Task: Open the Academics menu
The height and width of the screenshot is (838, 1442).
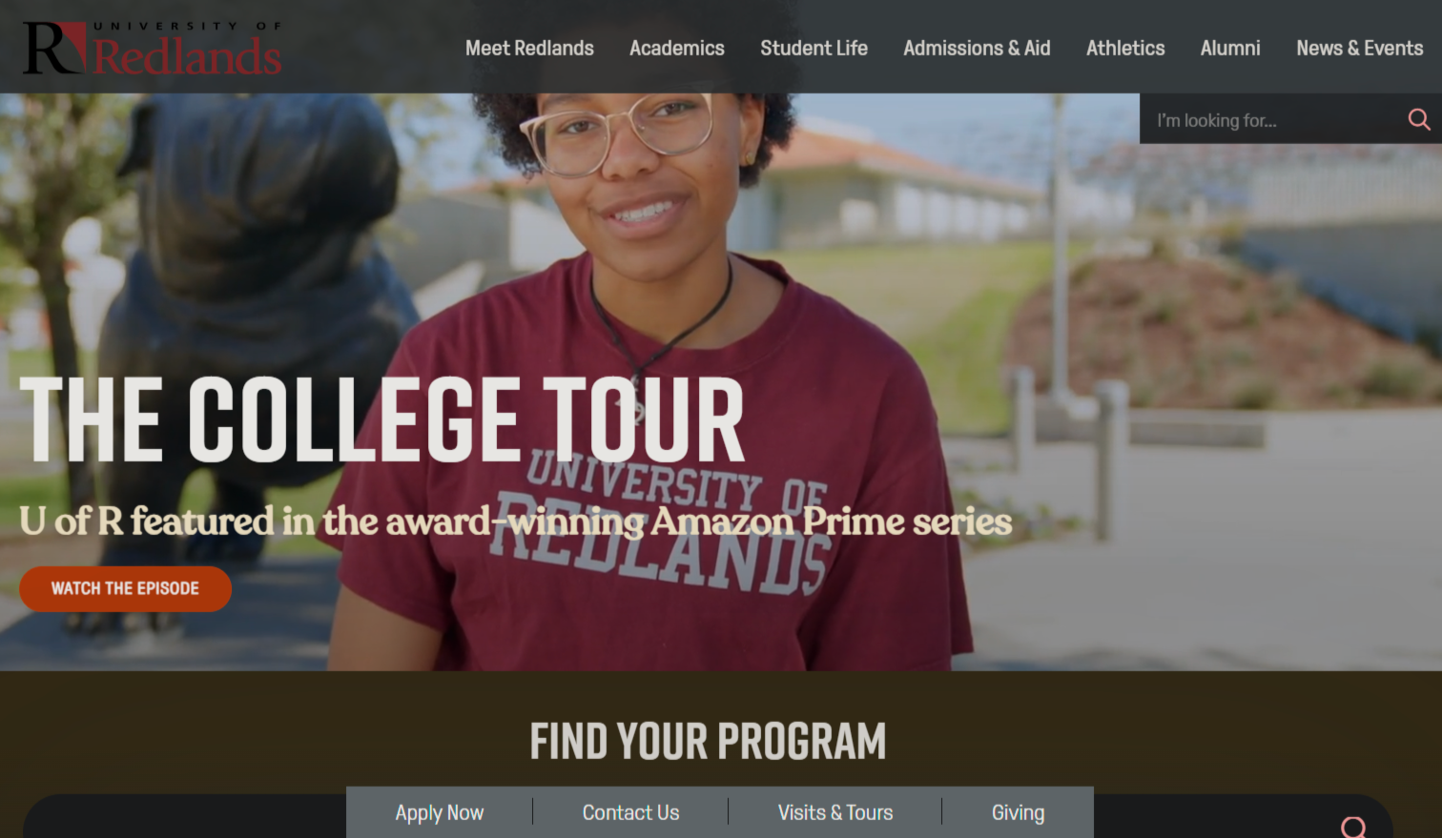Action: click(x=677, y=48)
